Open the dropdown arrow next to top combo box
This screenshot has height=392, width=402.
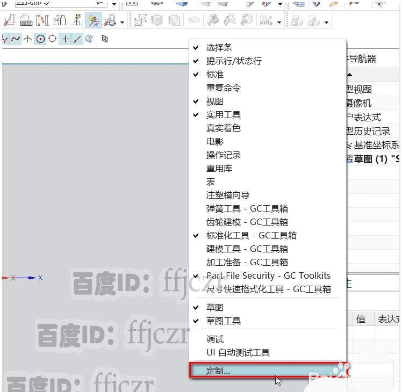pyautogui.click(x=114, y=4)
